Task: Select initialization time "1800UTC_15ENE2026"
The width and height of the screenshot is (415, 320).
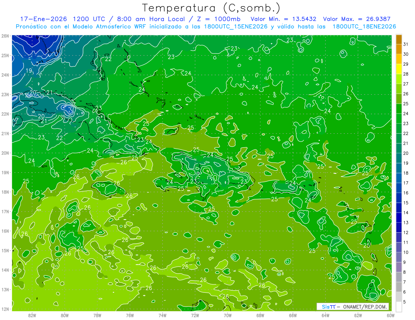Action: coord(236,27)
